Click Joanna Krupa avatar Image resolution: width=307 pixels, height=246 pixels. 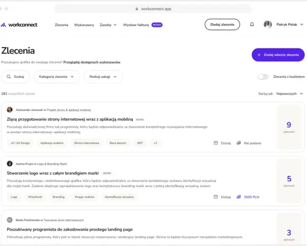pyautogui.click(x=10, y=163)
